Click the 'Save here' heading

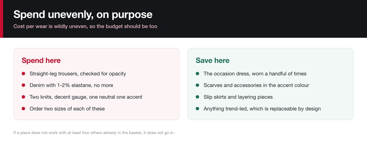pos(213,60)
